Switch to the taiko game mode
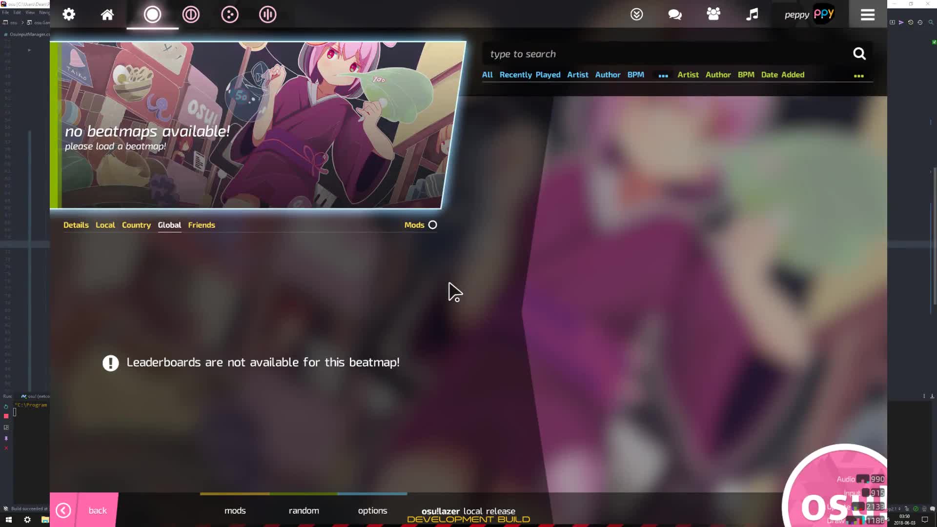This screenshot has width=937, height=527. [191, 14]
